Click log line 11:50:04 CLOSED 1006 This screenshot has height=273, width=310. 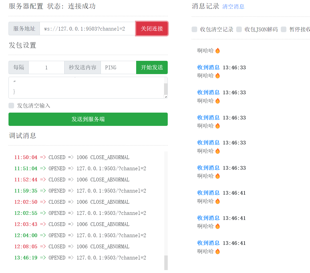pyautogui.click(x=72, y=157)
